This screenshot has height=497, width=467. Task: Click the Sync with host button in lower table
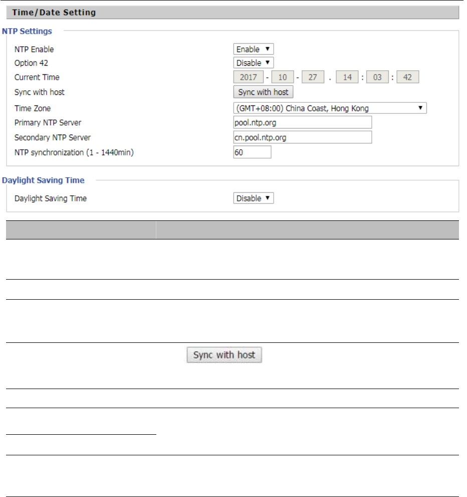tap(224, 355)
